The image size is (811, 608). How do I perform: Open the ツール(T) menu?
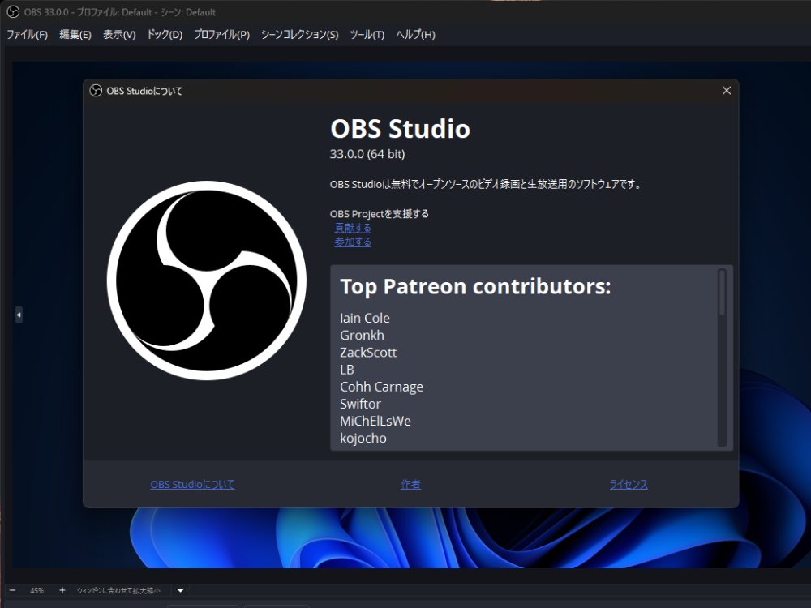(367, 35)
